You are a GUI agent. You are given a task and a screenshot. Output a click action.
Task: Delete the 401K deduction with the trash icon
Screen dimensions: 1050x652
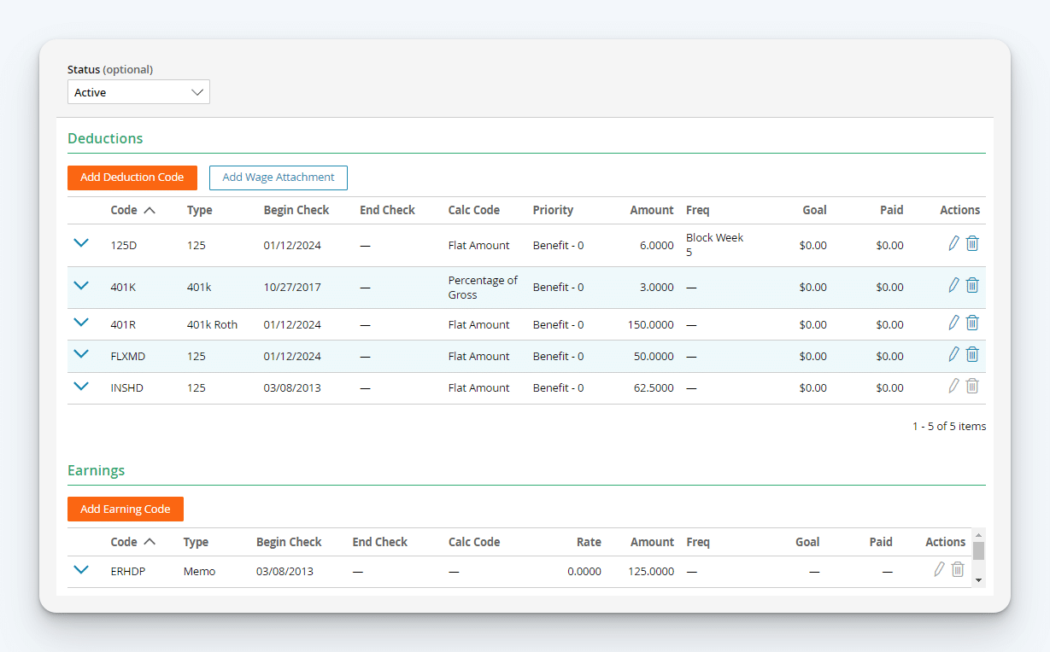tap(971, 285)
